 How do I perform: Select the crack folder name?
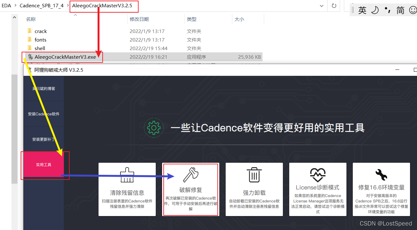tap(41, 31)
